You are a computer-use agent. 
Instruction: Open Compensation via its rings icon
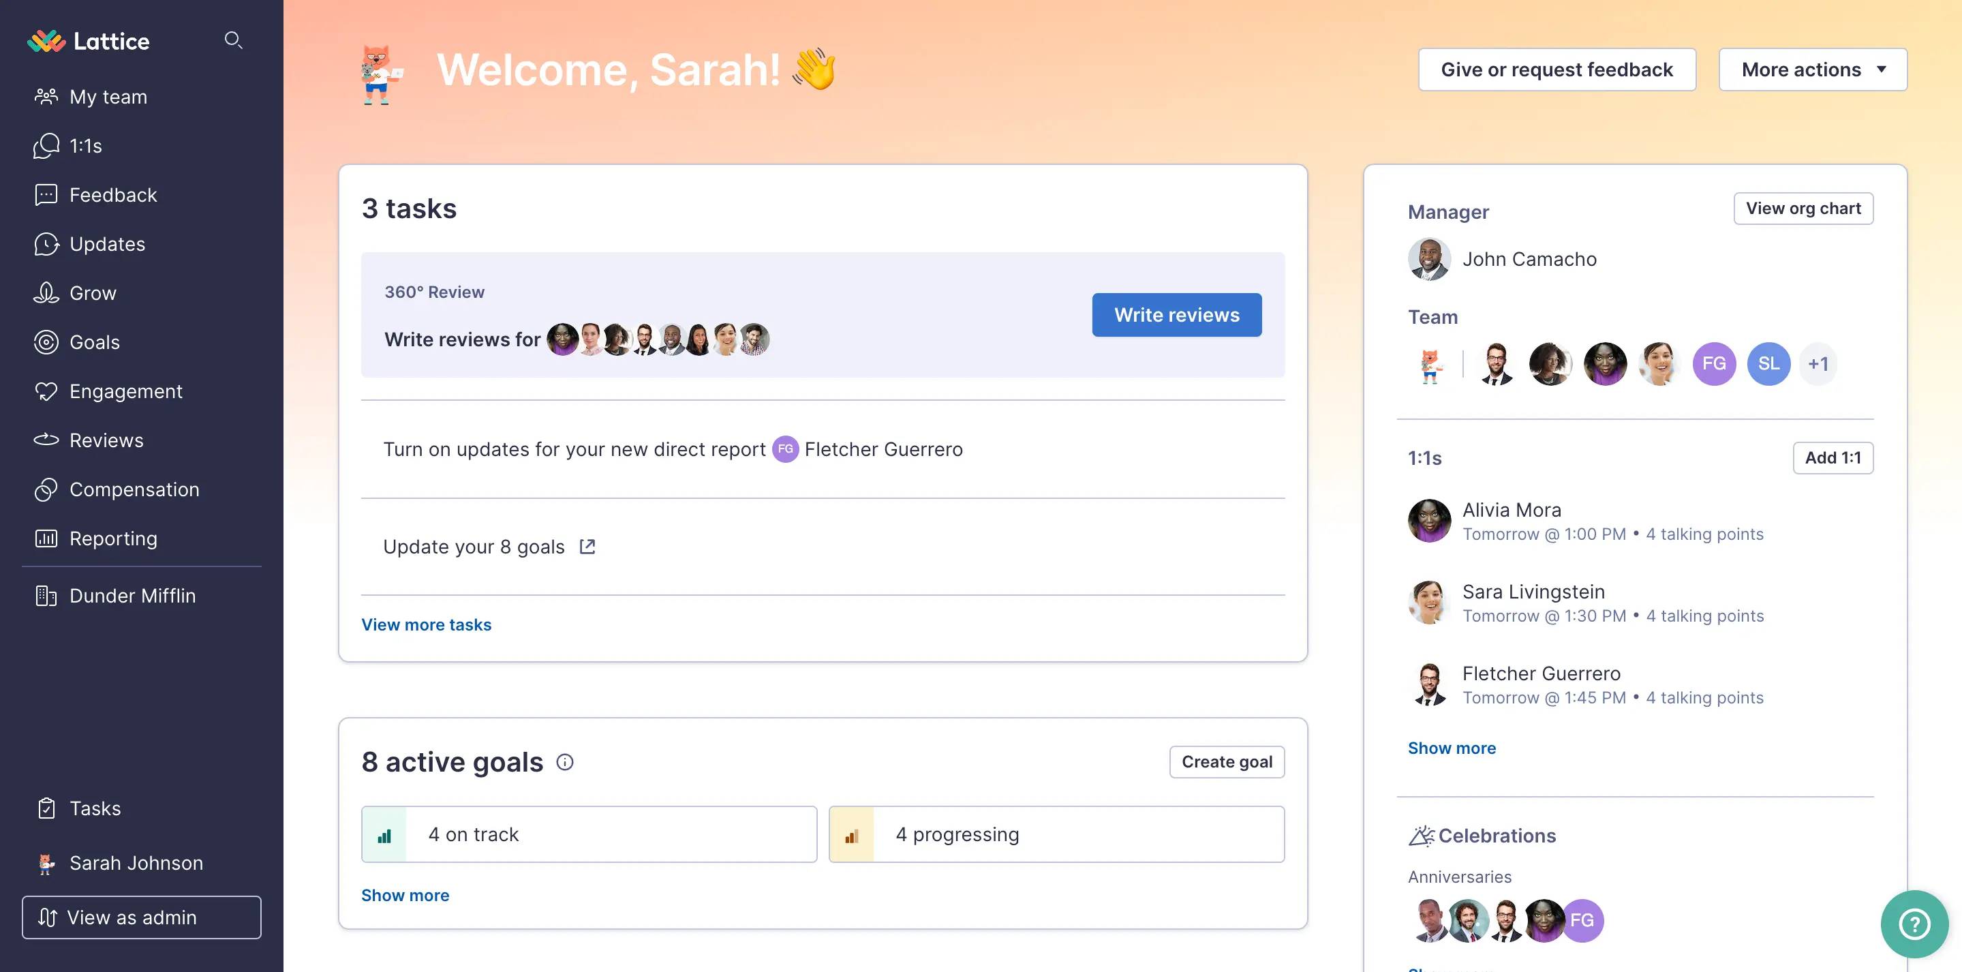pyautogui.click(x=46, y=489)
